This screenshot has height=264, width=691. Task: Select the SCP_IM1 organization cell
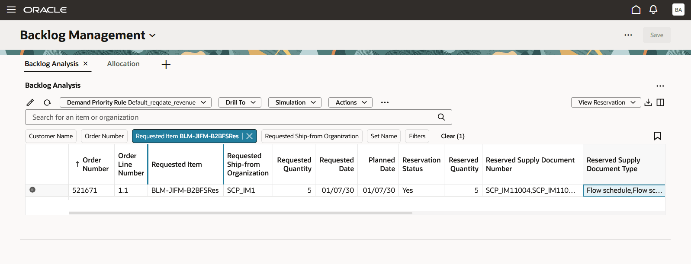tap(248, 190)
